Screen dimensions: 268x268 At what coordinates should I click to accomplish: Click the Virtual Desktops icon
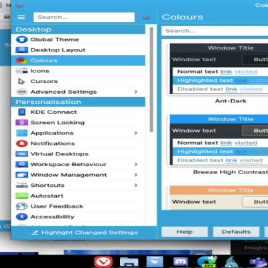coord(21,154)
